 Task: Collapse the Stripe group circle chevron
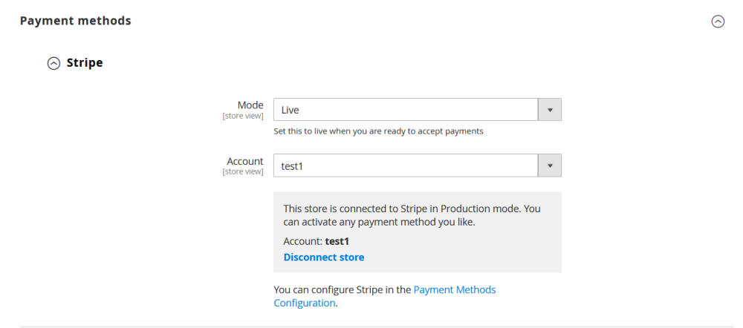[x=54, y=63]
